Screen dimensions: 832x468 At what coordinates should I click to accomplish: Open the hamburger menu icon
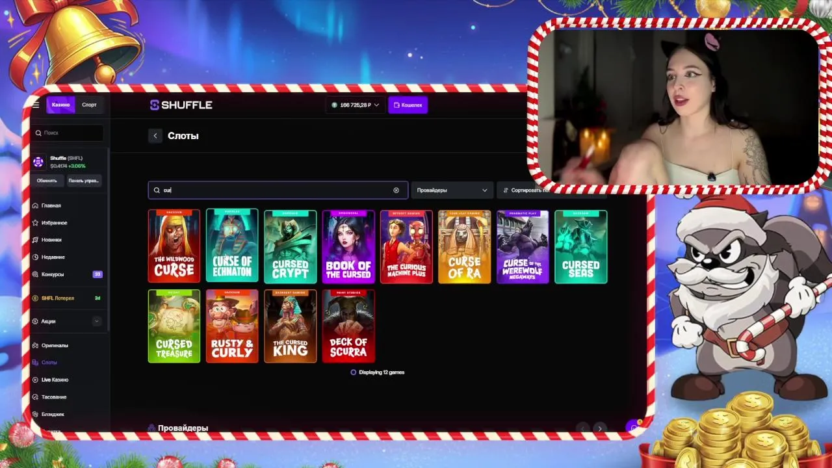[x=36, y=105]
